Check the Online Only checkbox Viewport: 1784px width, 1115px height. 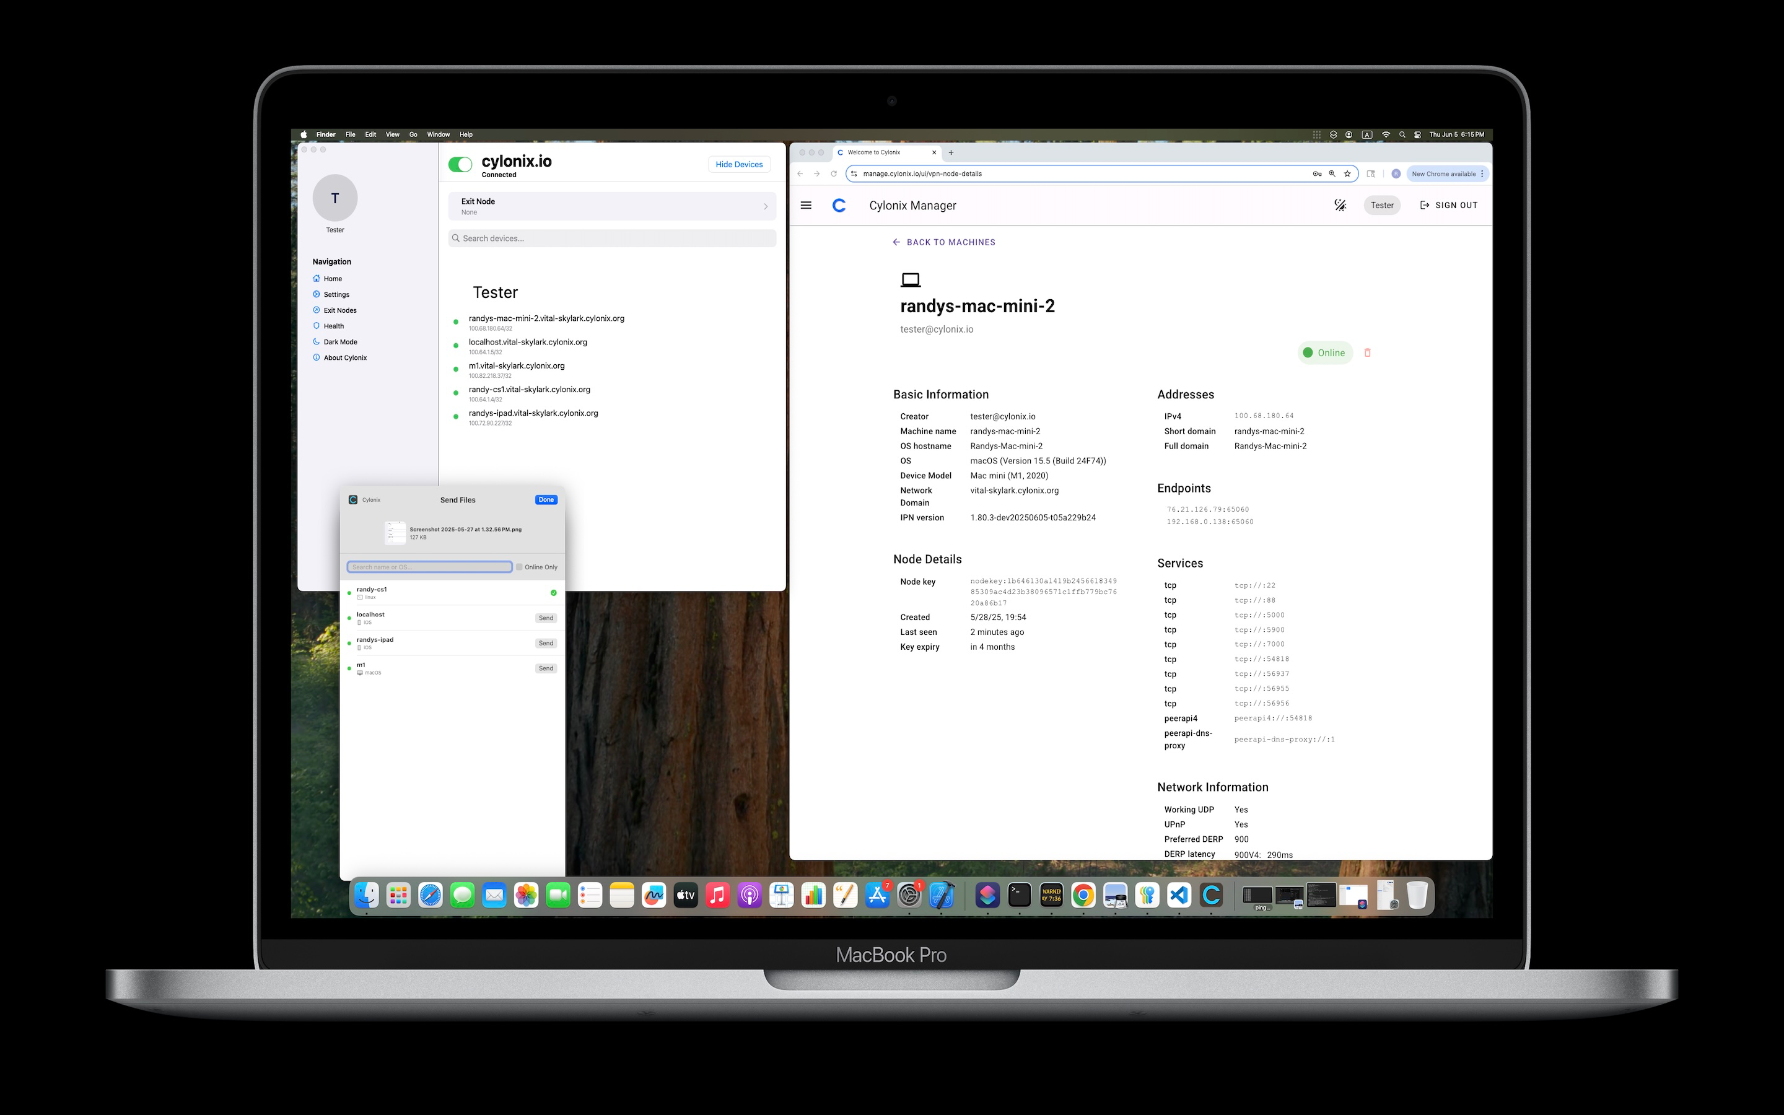coord(519,567)
